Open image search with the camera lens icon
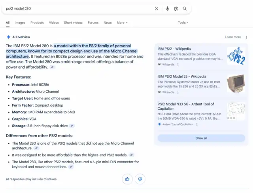Screen dimensions: 253x193 pos(176,9)
